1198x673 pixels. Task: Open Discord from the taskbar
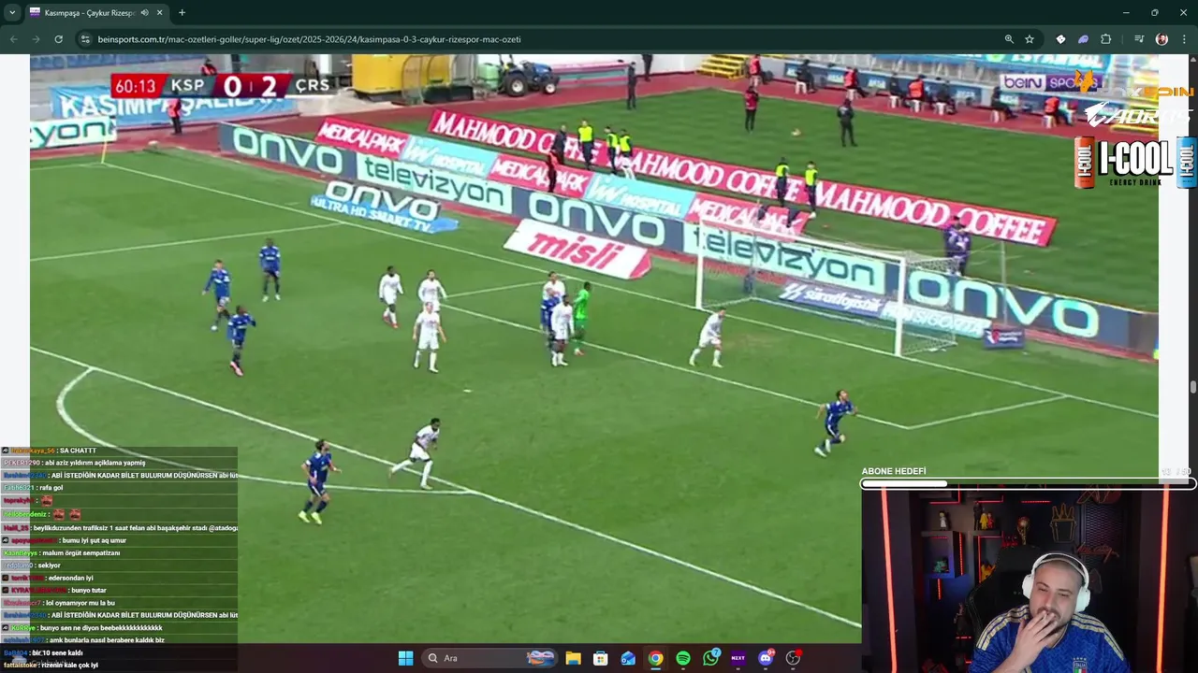click(x=766, y=658)
